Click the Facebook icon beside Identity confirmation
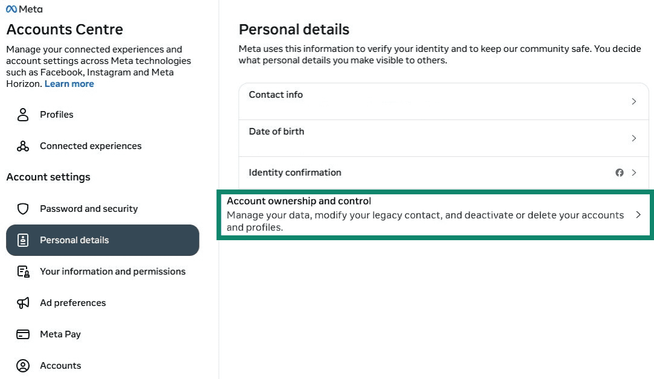Image resolution: width=654 pixels, height=379 pixels. 620,172
